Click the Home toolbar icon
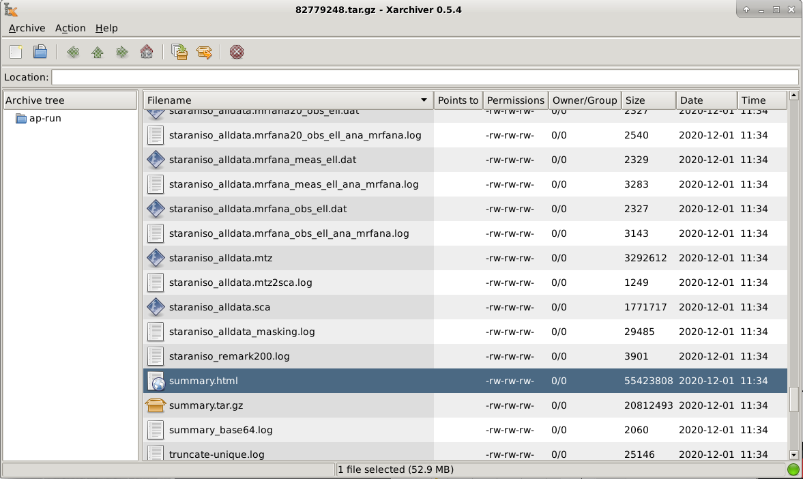Screen dimensions: 803x479 (146, 52)
